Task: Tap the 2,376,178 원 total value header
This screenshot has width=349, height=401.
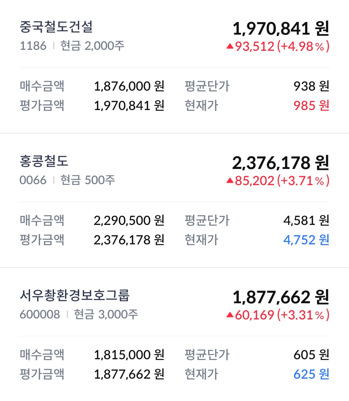Action: point(280,163)
